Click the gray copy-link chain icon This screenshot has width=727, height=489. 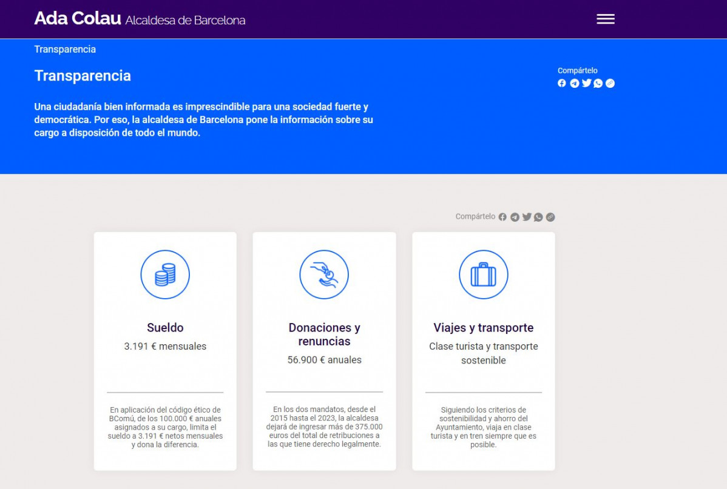coord(550,217)
